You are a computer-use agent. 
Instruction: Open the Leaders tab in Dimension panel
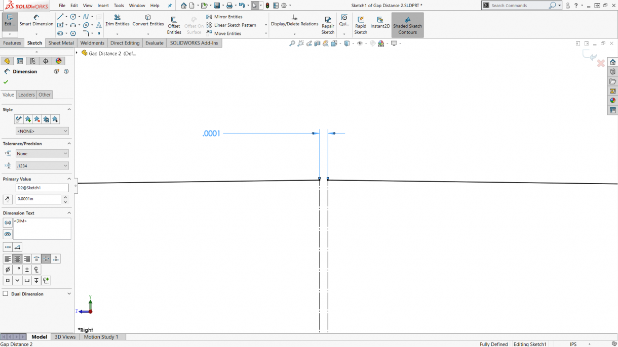pyautogui.click(x=26, y=95)
